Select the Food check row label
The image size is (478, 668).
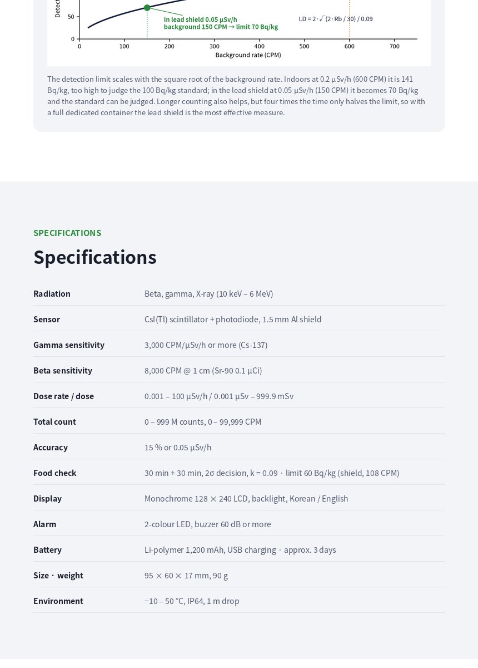pyautogui.click(x=55, y=473)
